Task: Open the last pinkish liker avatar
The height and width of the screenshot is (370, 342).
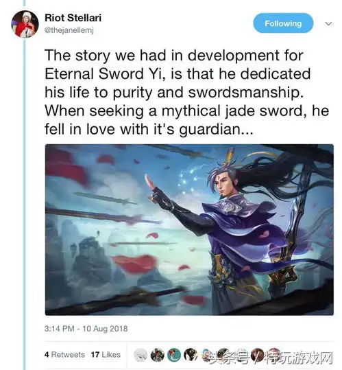Action: pos(273,355)
